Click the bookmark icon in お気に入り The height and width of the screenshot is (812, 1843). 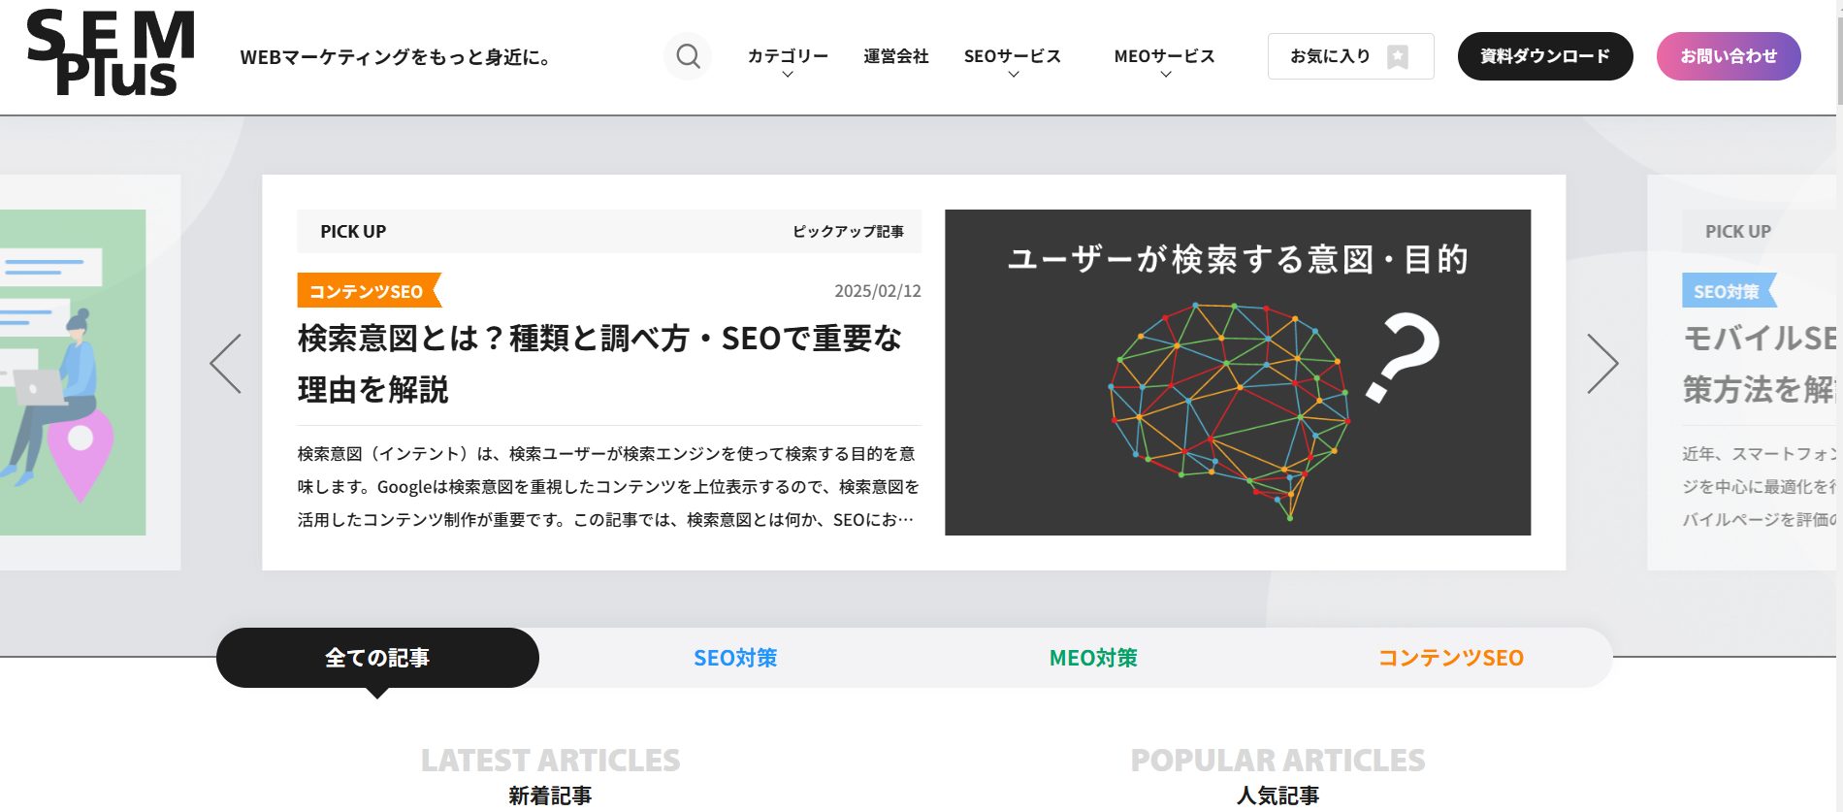tap(1397, 57)
